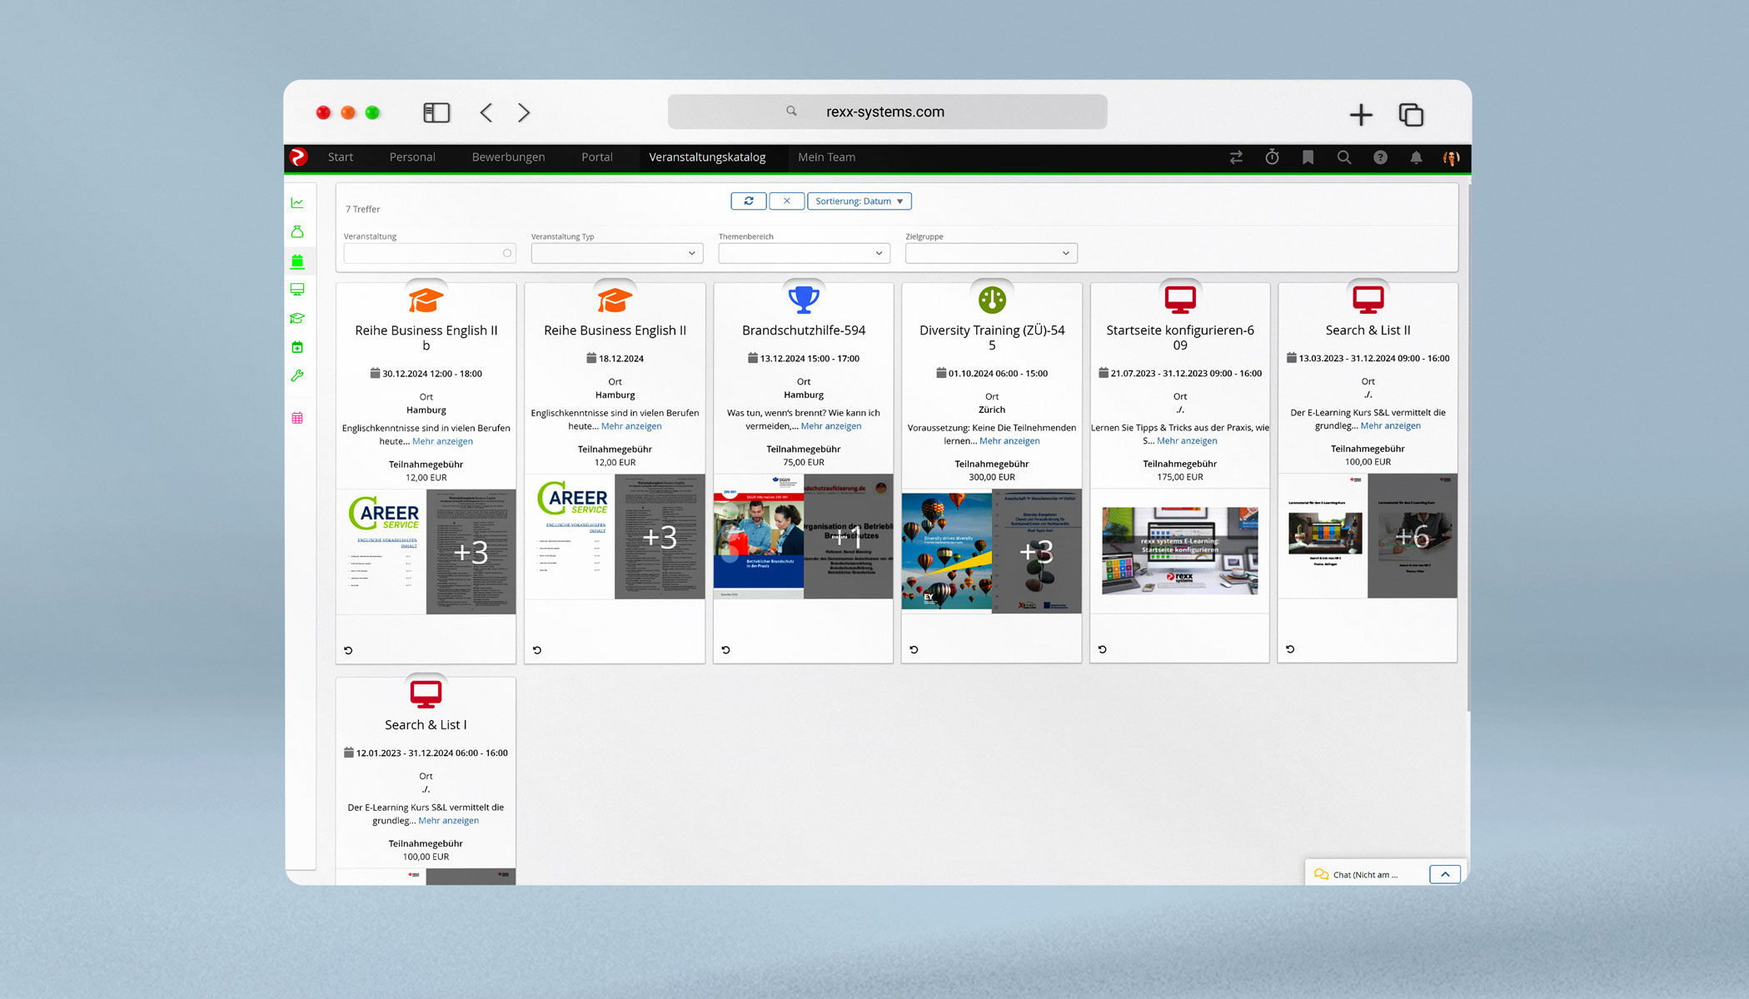Image resolution: width=1749 pixels, height=999 pixels.
Task: Switch to the Mein Team tab
Action: pos(826,157)
